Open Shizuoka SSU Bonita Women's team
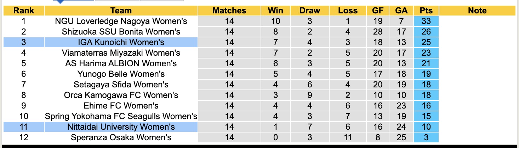The width and height of the screenshot is (519, 148). pyautogui.click(x=121, y=32)
